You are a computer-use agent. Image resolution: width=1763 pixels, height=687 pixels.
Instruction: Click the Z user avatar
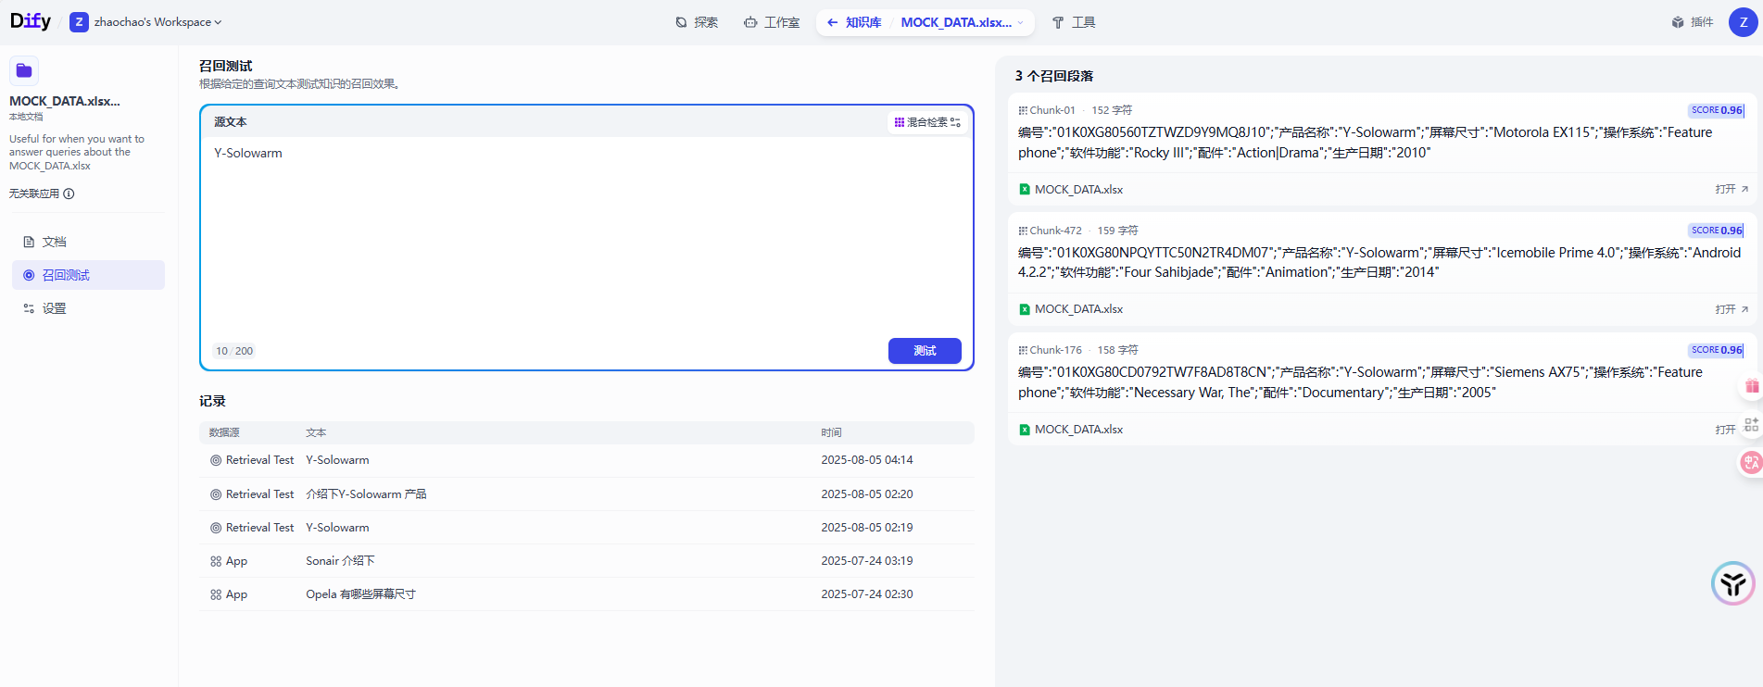(x=1743, y=22)
